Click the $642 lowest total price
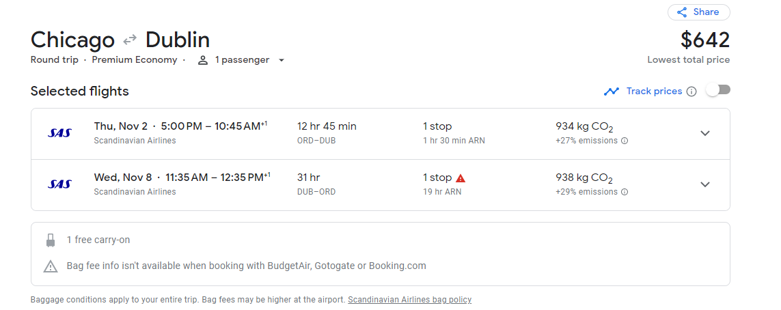Viewport: 781px width, 310px height. (705, 40)
